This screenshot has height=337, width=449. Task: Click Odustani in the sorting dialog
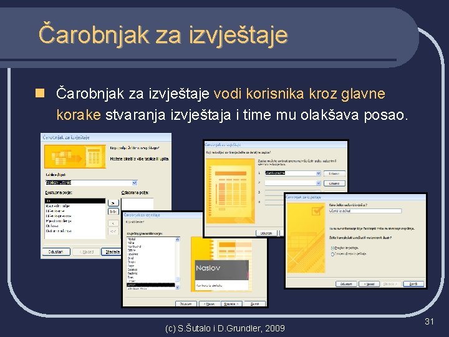tap(266, 233)
